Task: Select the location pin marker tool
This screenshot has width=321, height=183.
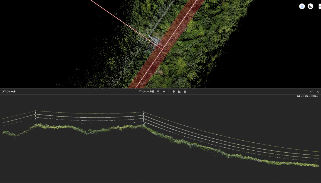Action: 174,92
